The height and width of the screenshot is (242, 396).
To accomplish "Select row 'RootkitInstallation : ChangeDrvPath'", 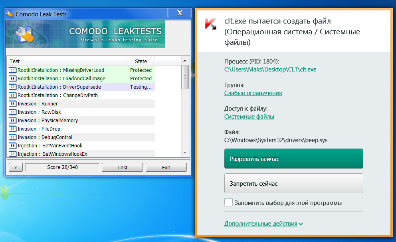I will point(81,95).
